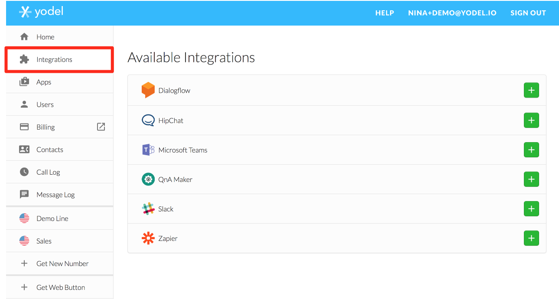Screen dimensions: 559x299
Task: Open the HELP link in header
Action: (385, 13)
